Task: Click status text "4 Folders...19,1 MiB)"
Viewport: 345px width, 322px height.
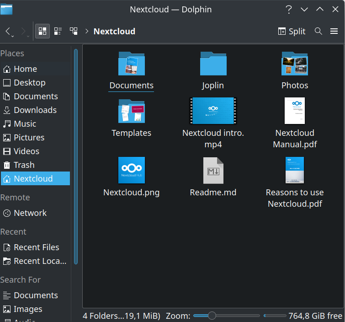Action: [x=122, y=316]
